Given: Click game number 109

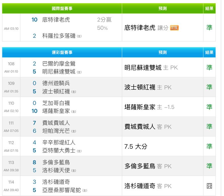Looking at the screenshot, I should [x=11, y=83].
